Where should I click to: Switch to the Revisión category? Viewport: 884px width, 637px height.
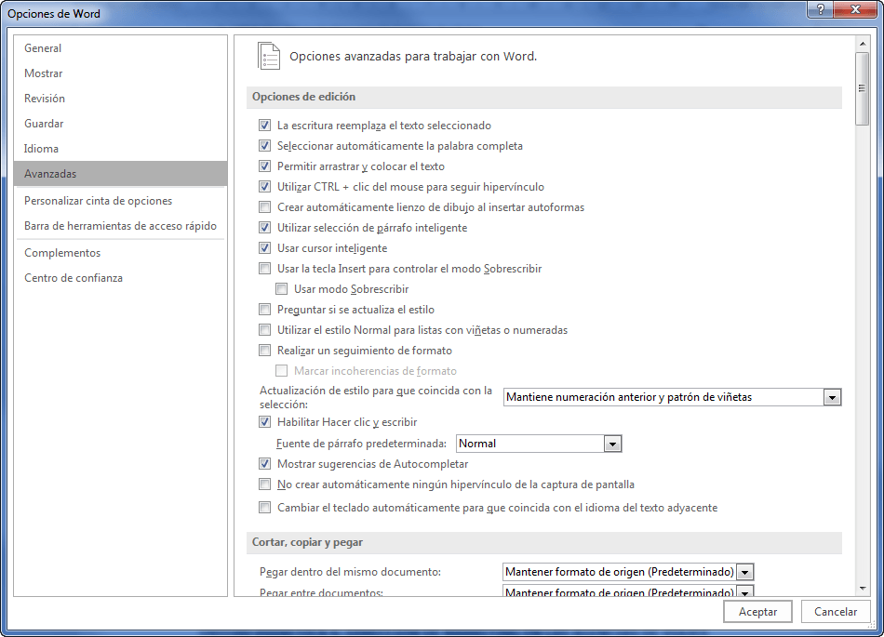click(x=45, y=99)
